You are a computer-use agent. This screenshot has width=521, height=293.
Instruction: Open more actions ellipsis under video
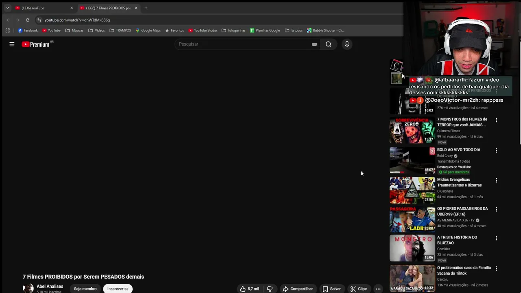(x=378, y=289)
